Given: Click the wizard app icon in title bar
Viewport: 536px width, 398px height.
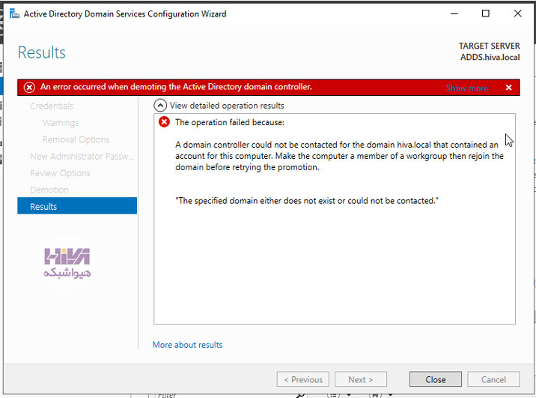Looking at the screenshot, I should pos(14,13).
